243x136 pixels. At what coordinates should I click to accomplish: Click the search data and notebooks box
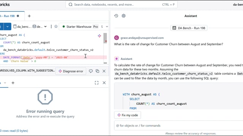(121, 5)
